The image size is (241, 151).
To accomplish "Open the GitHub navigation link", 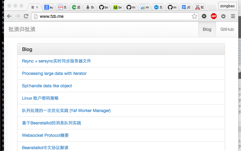I will coord(227,29).
